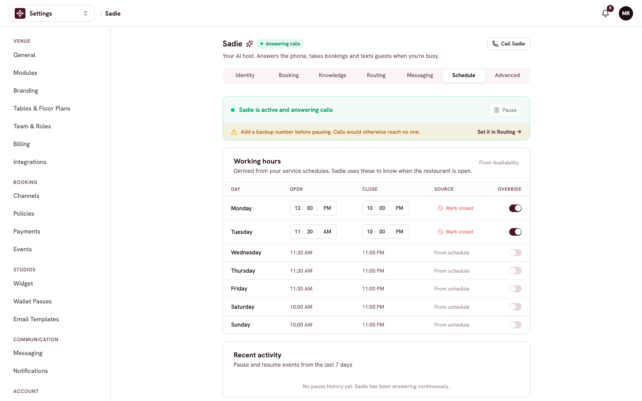
Task: Open Email Templates in sidebar
Action: 36,319
